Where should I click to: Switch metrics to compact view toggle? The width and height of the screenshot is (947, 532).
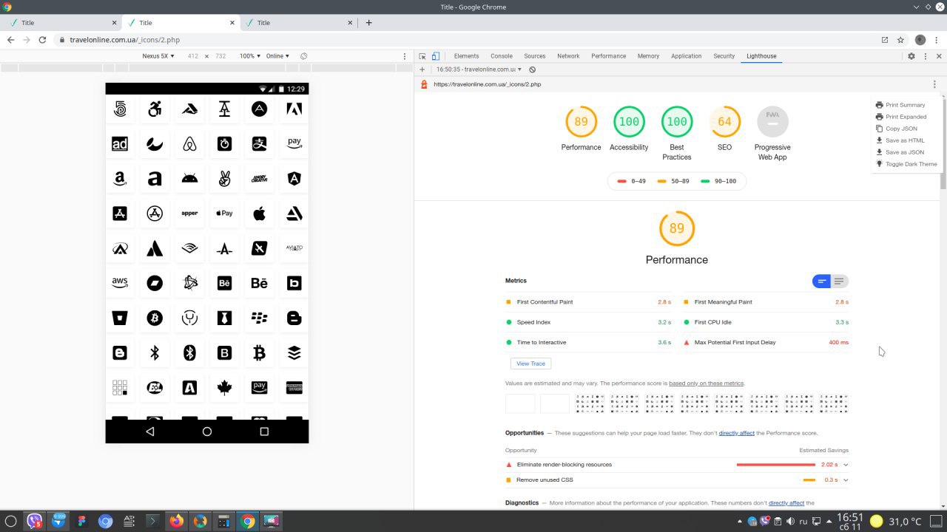[x=821, y=282]
